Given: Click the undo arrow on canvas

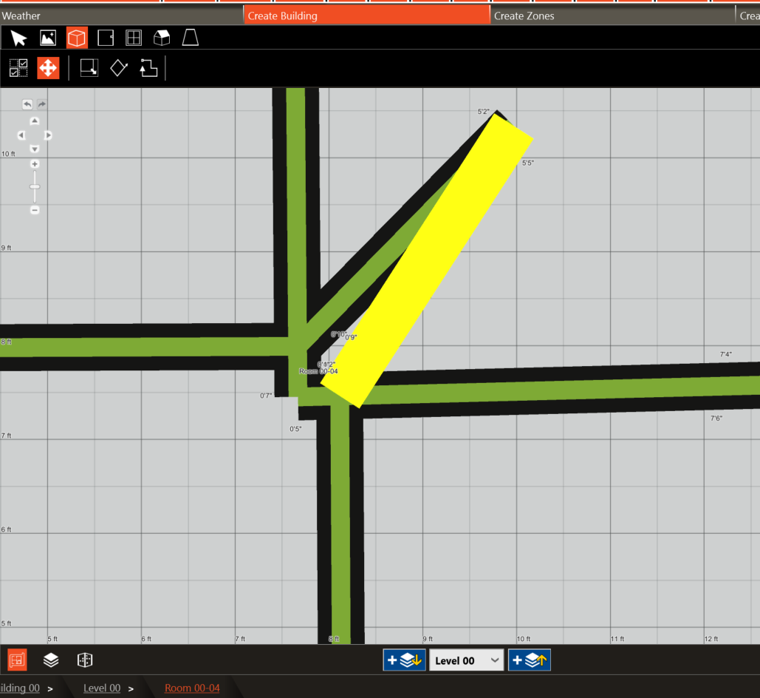Looking at the screenshot, I should (x=27, y=104).
